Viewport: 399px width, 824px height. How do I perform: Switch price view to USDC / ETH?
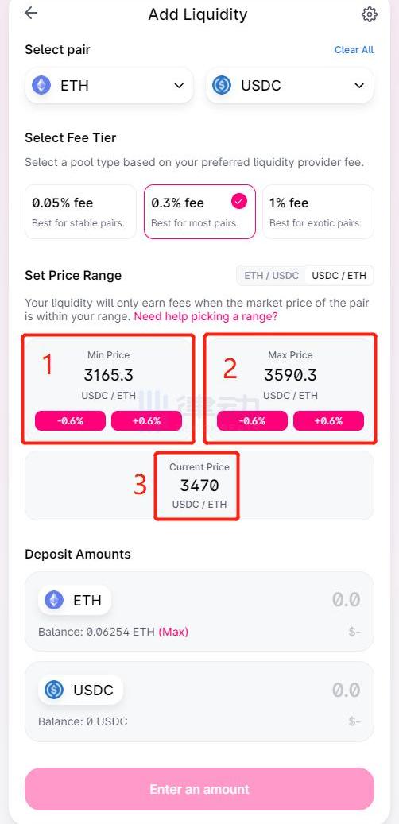click(x=339, y=276)
